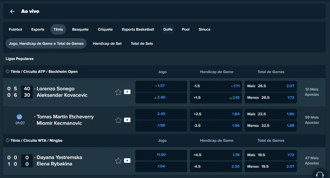The width and height of the screenshot is (330, 178).
Task: Switch to the Esports tab
Action: coord(38,29)
